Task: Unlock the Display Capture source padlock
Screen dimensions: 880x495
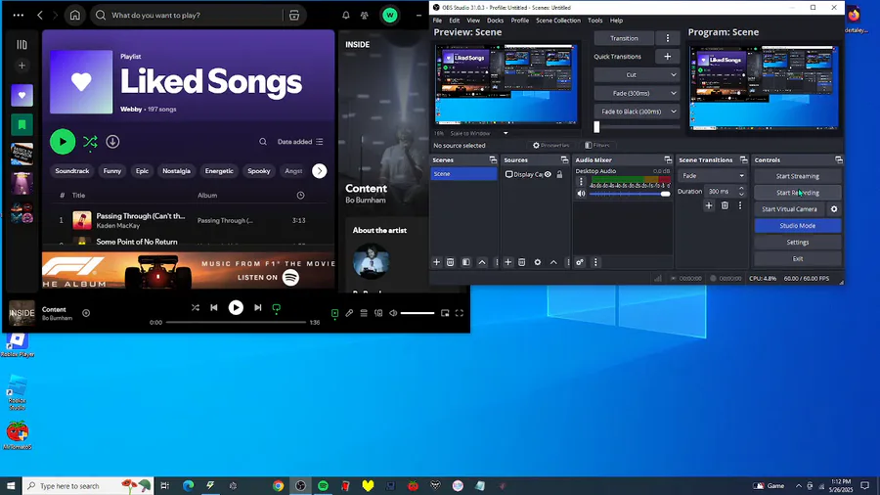Action: pos(559,174)
